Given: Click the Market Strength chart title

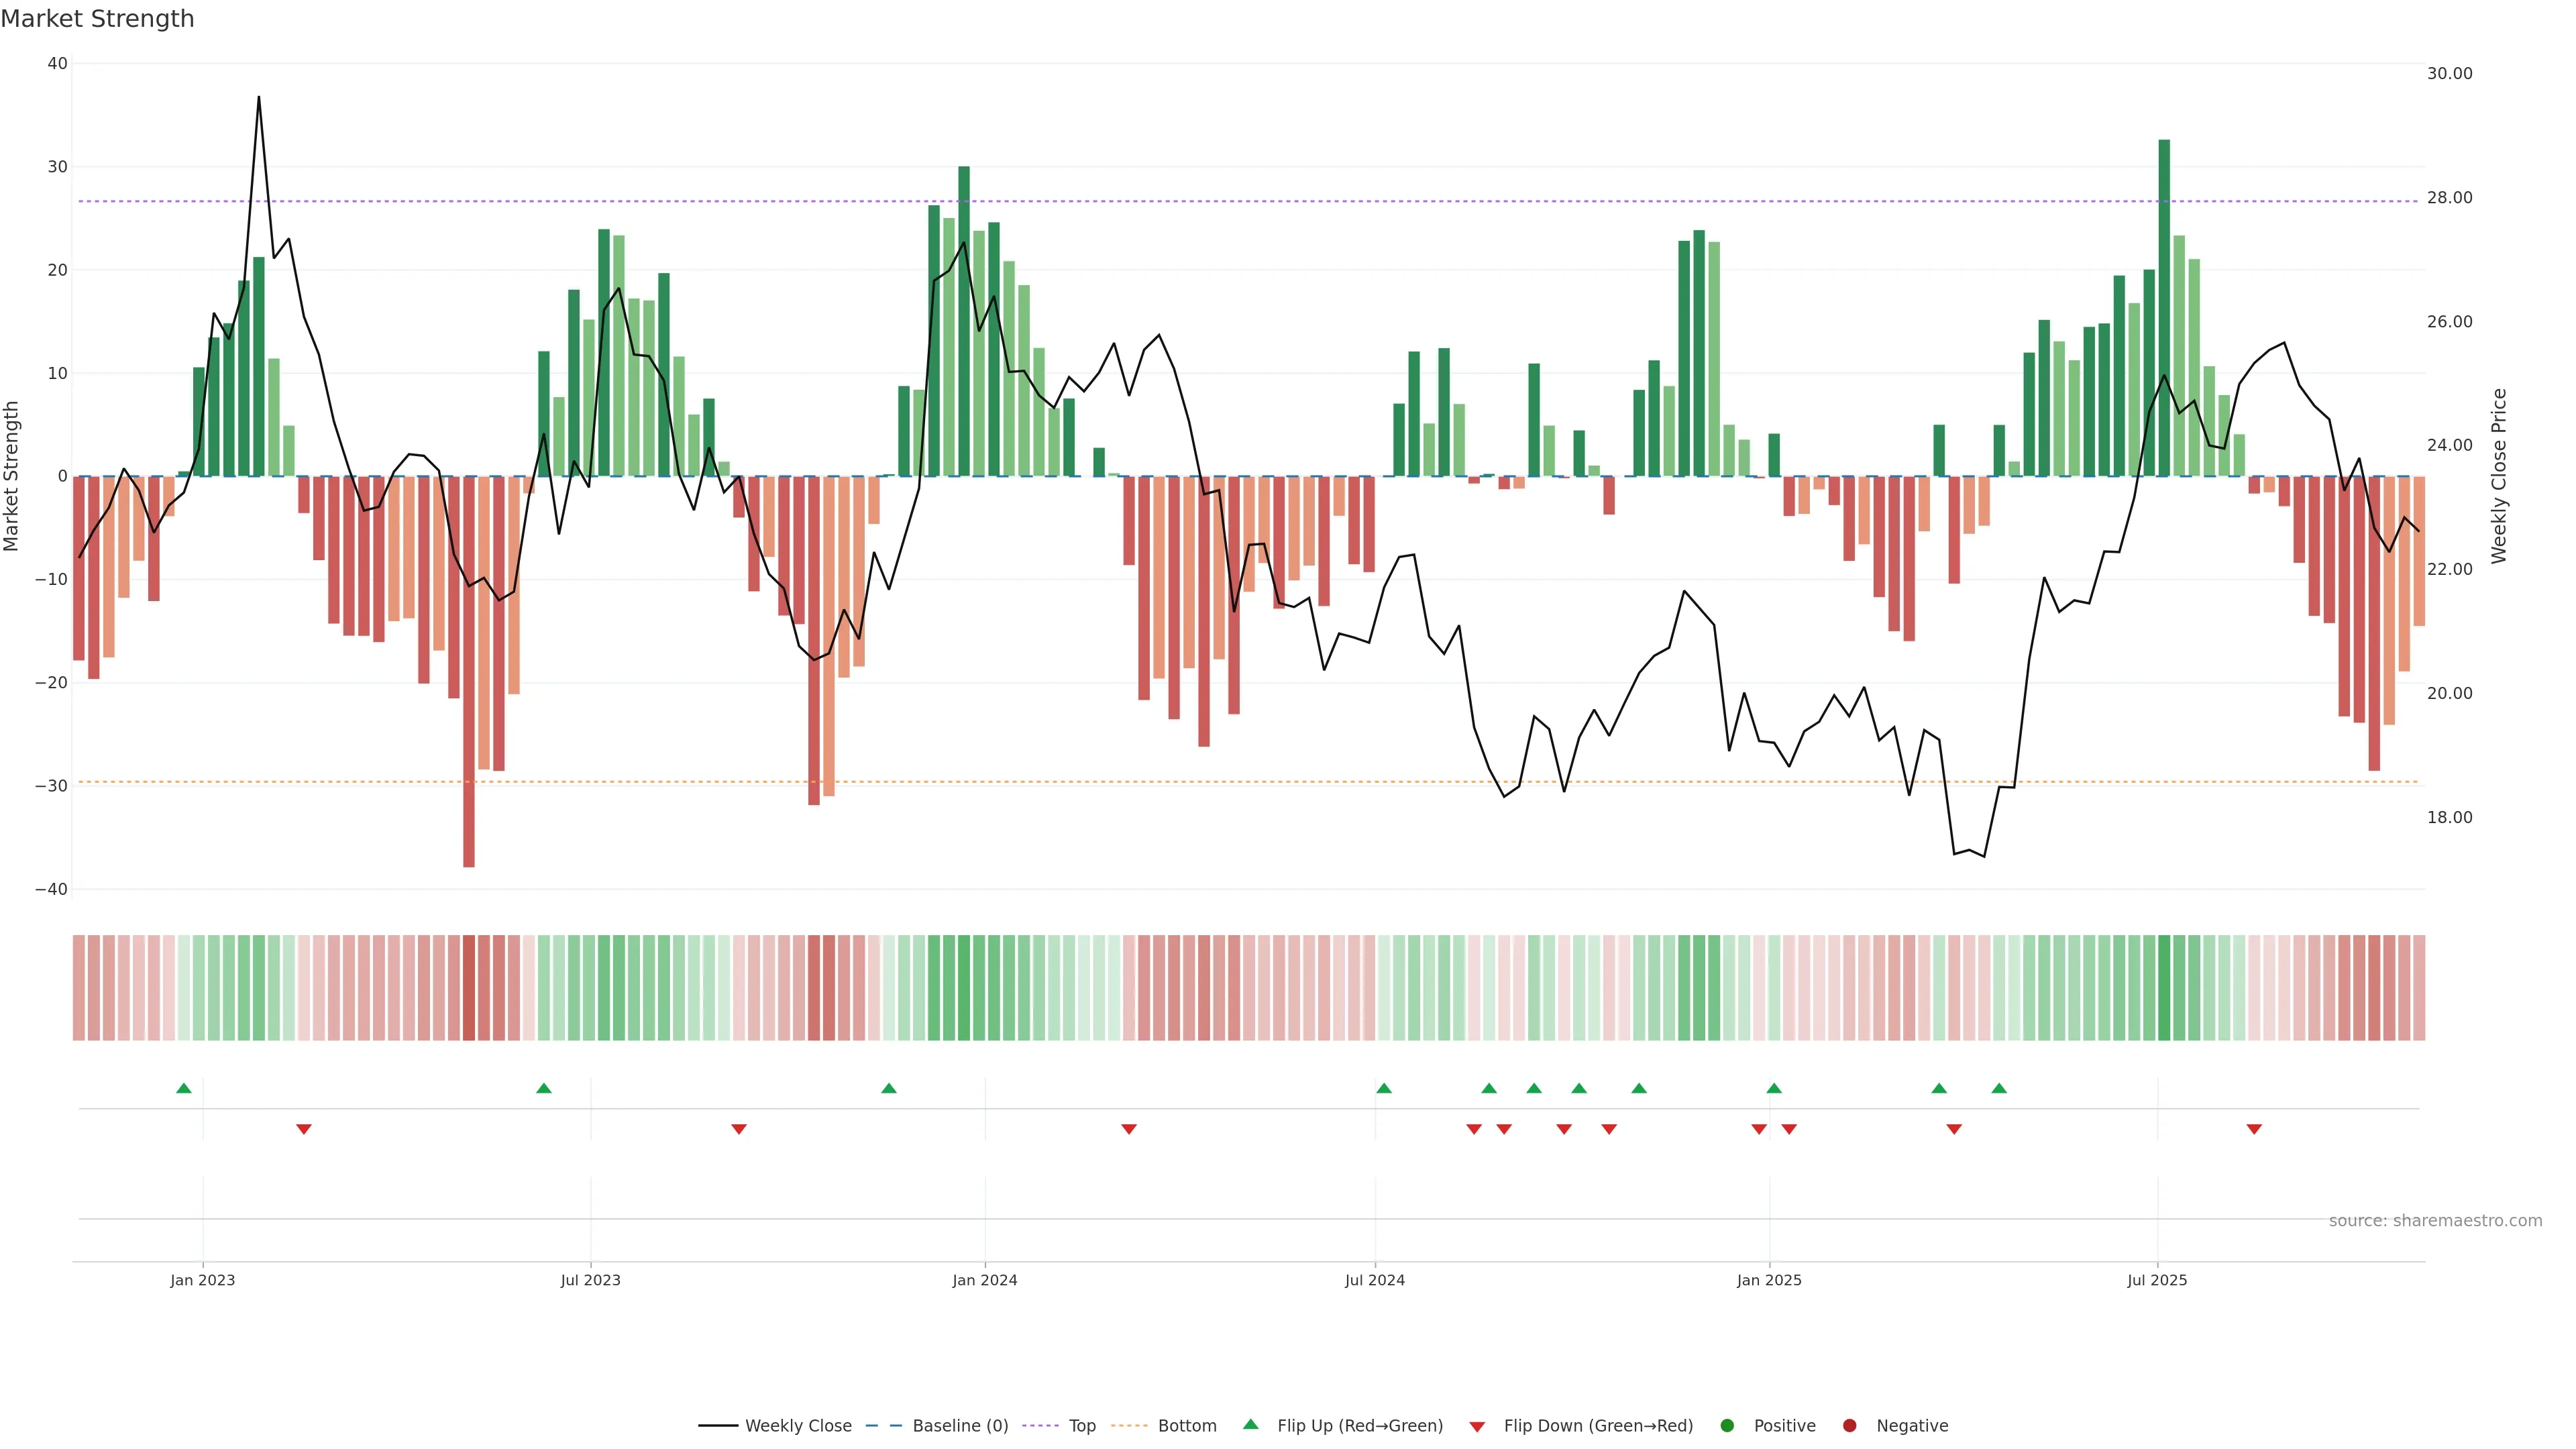Looking at the screenshot, I should (97, 19).
